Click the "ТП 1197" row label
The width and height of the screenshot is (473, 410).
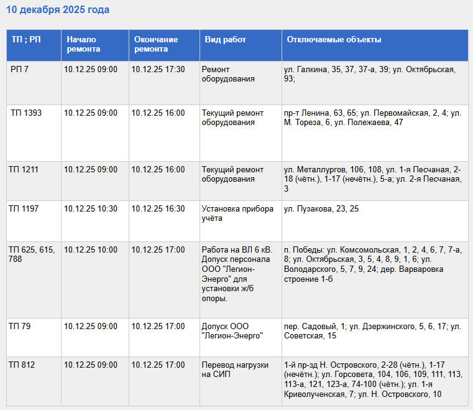[24, 209]
